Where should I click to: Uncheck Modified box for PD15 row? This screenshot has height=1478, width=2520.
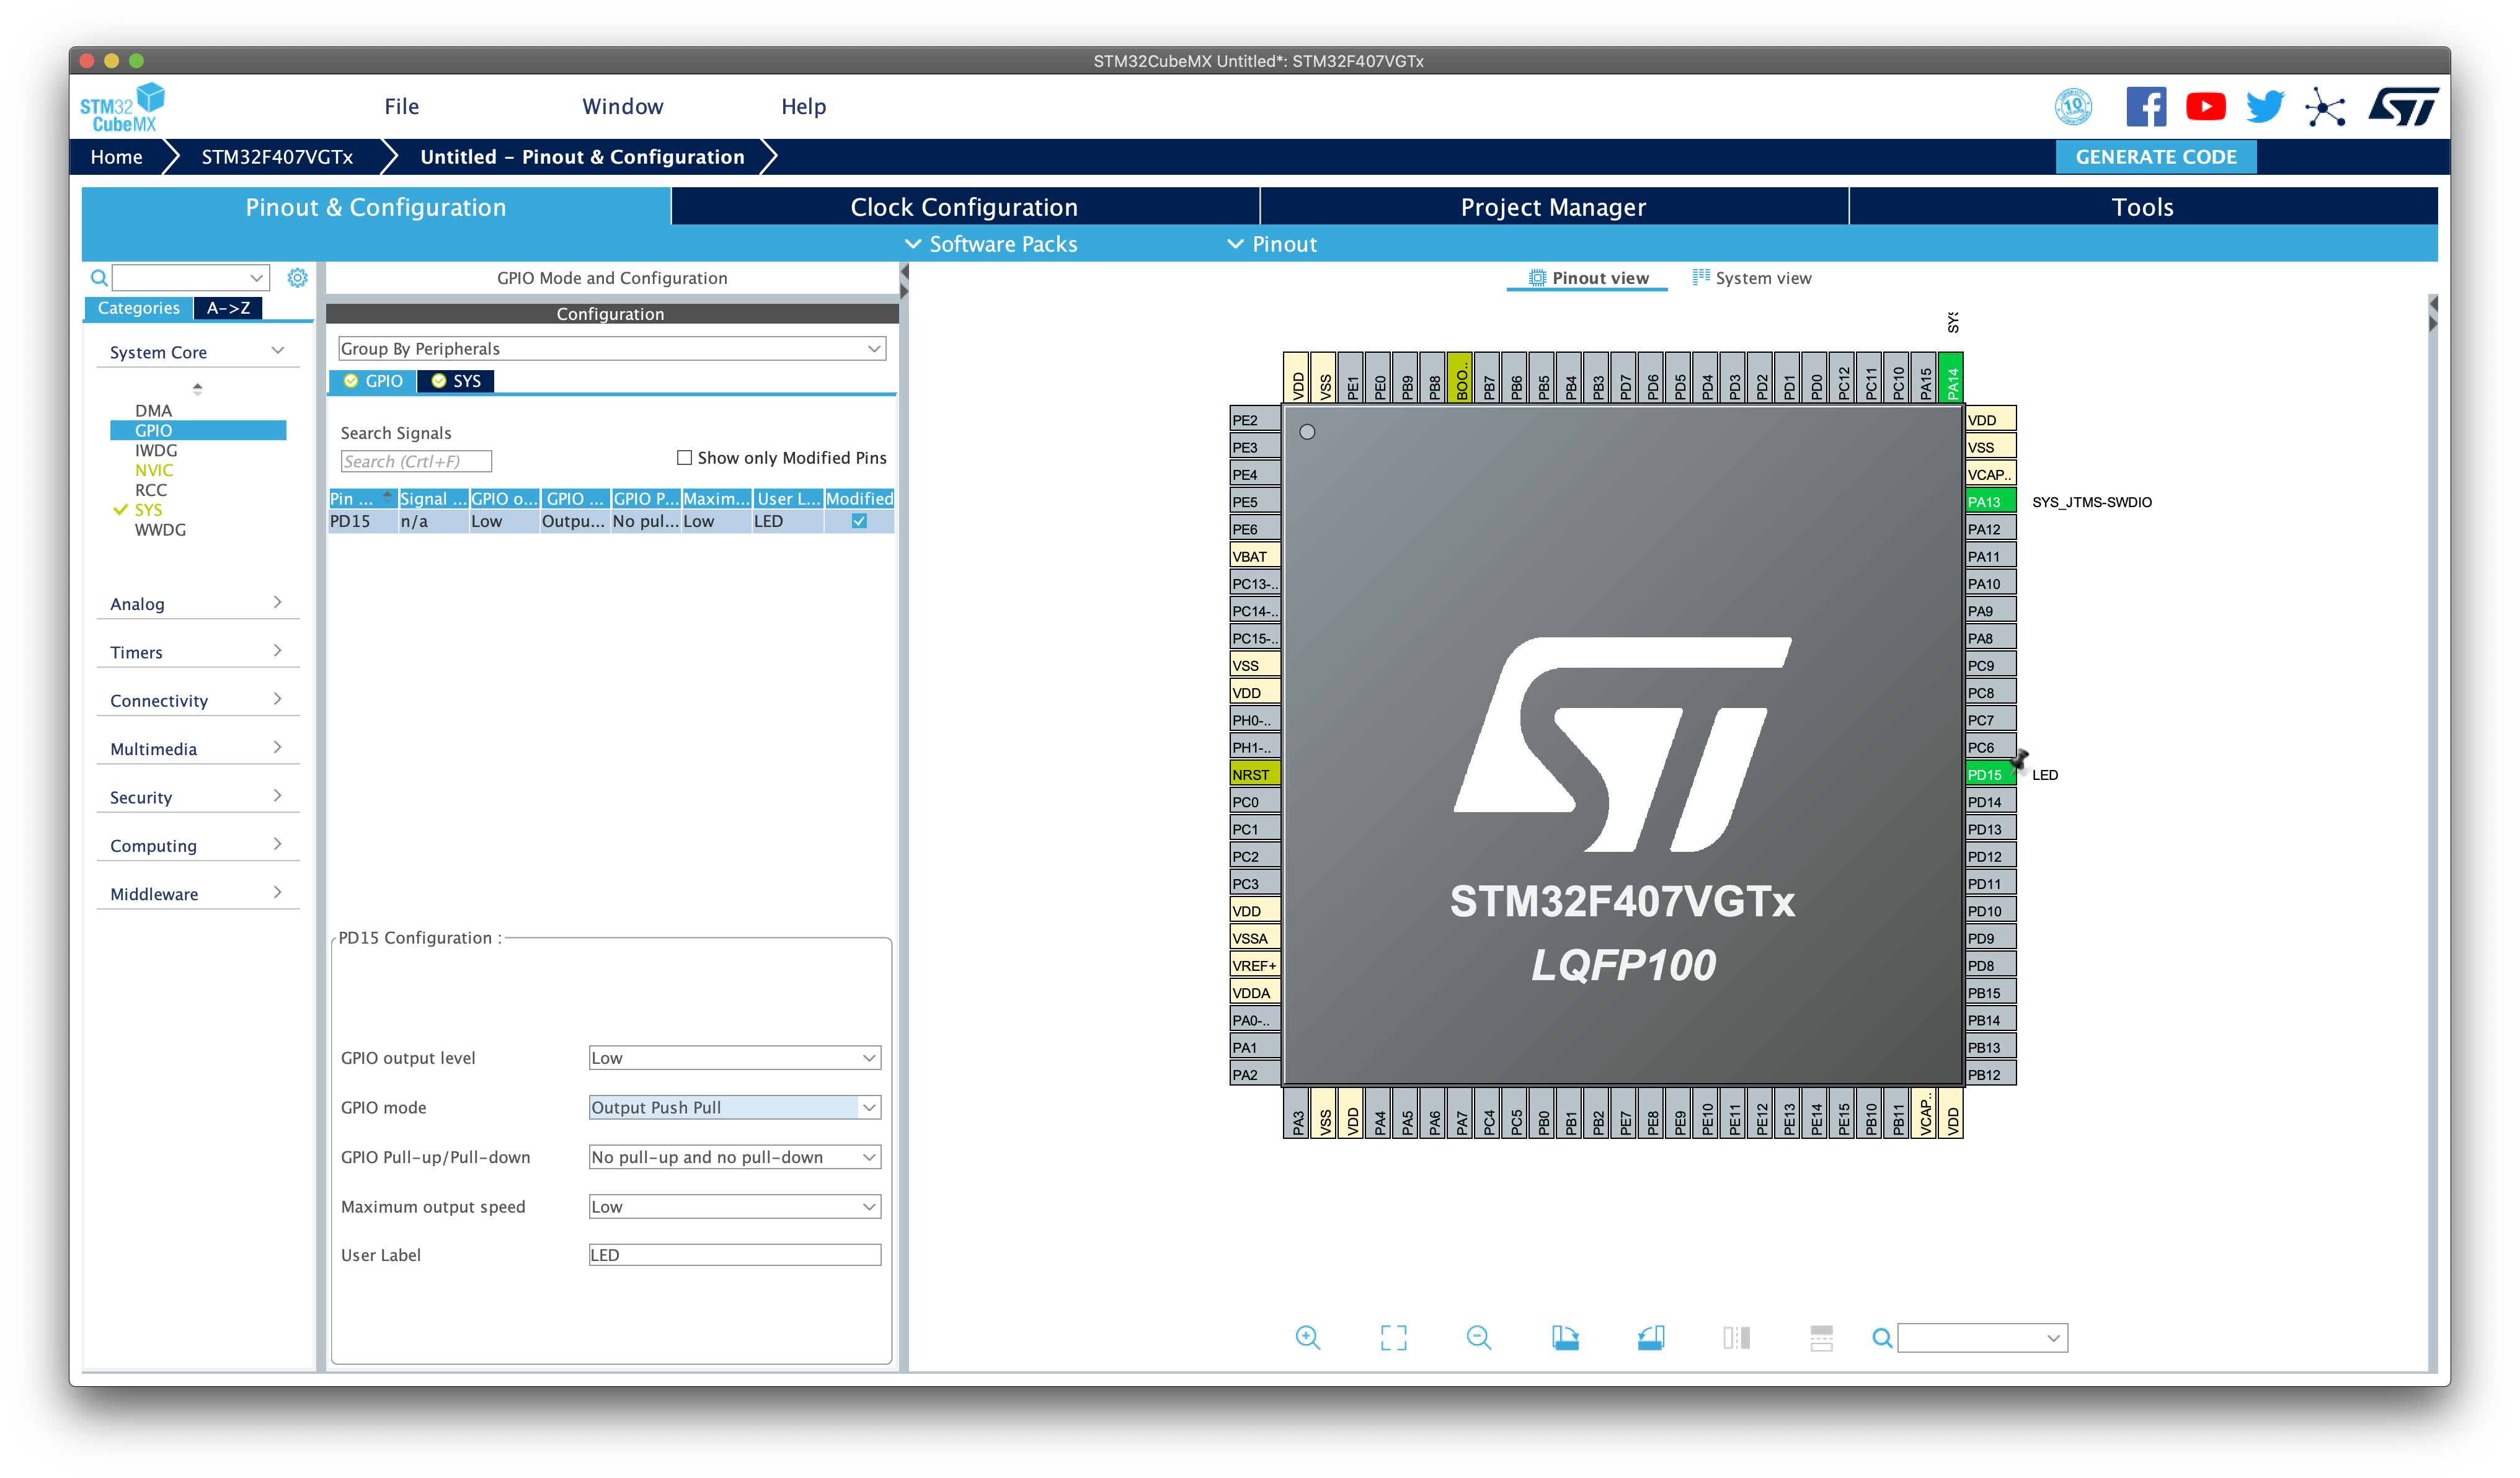859,521
